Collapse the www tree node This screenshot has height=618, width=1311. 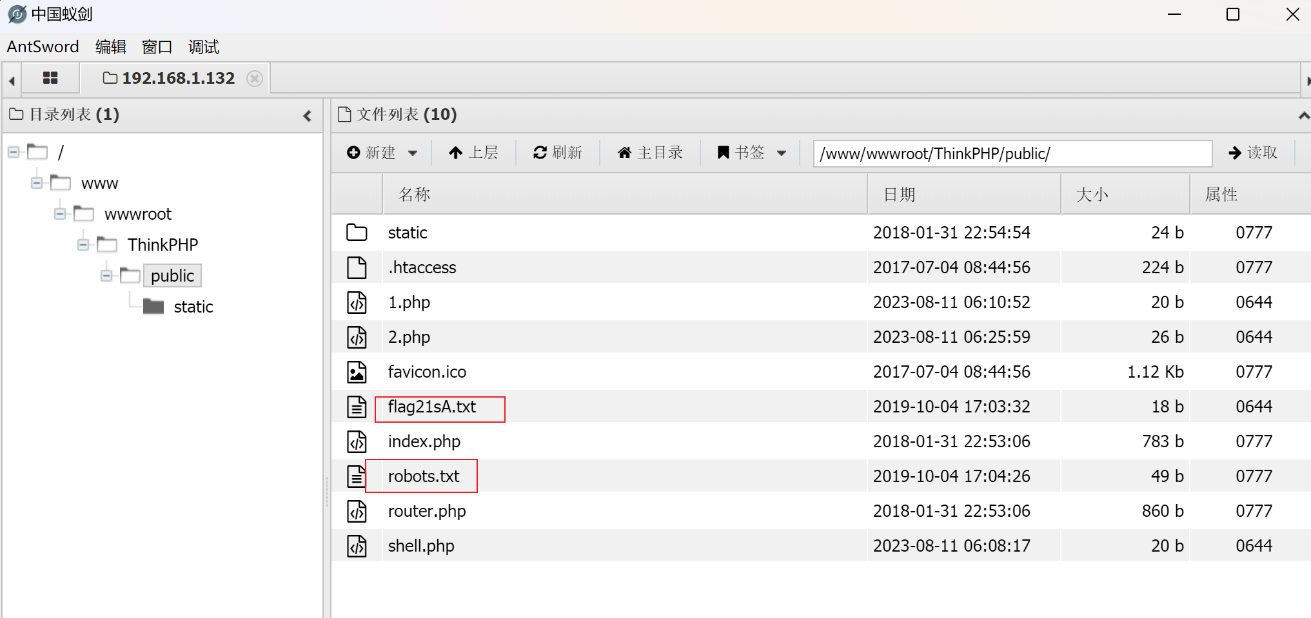[37, 183]
